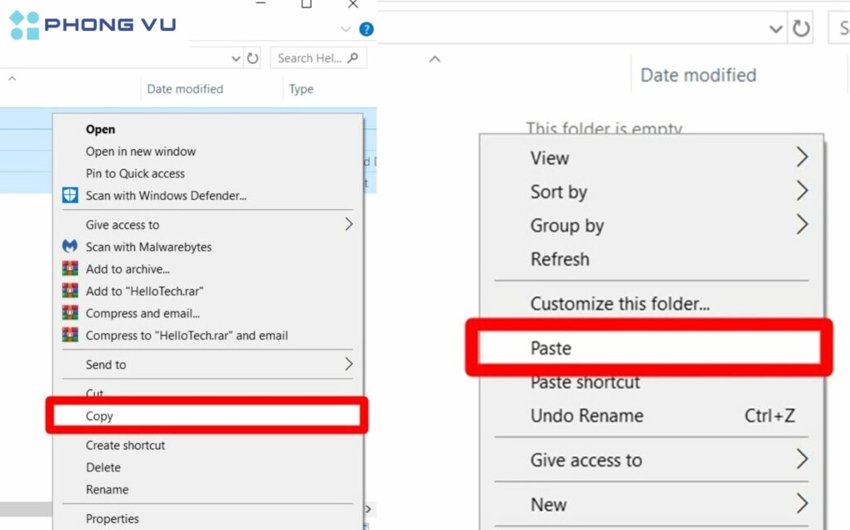Choose Paste in the folder context menu

pos(551,348)
